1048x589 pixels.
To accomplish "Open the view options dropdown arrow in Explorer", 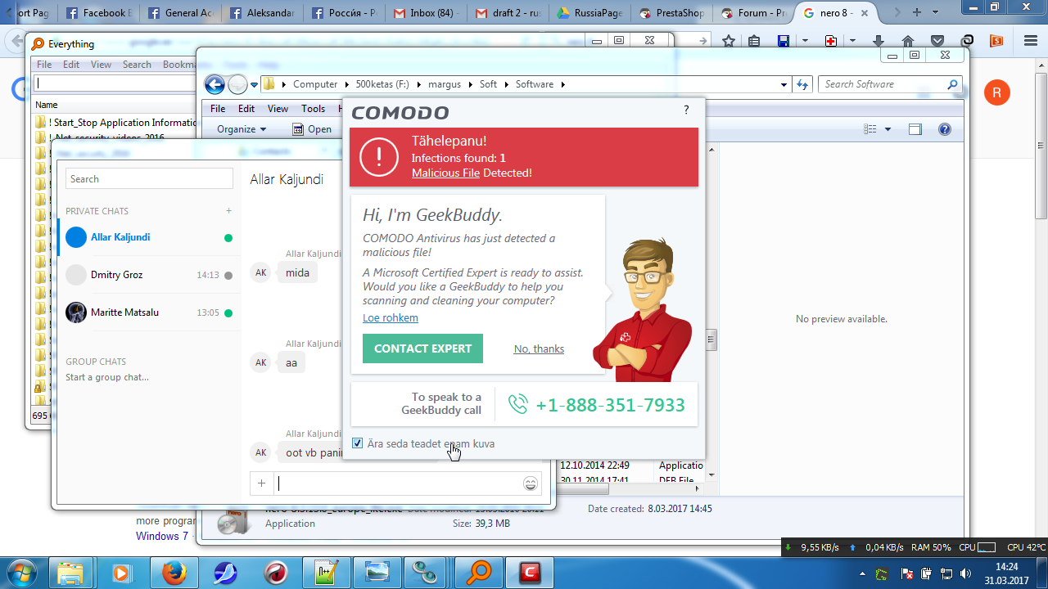I will point(888,129).
